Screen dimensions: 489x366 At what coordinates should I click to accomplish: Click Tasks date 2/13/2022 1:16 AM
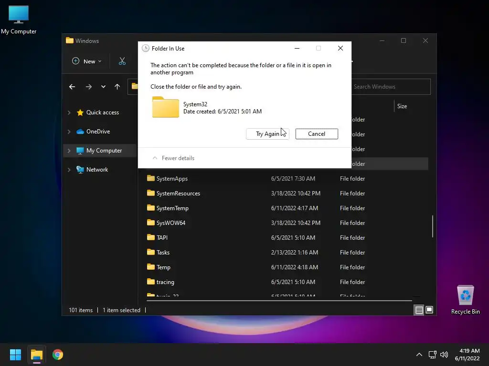pos(294,253)
